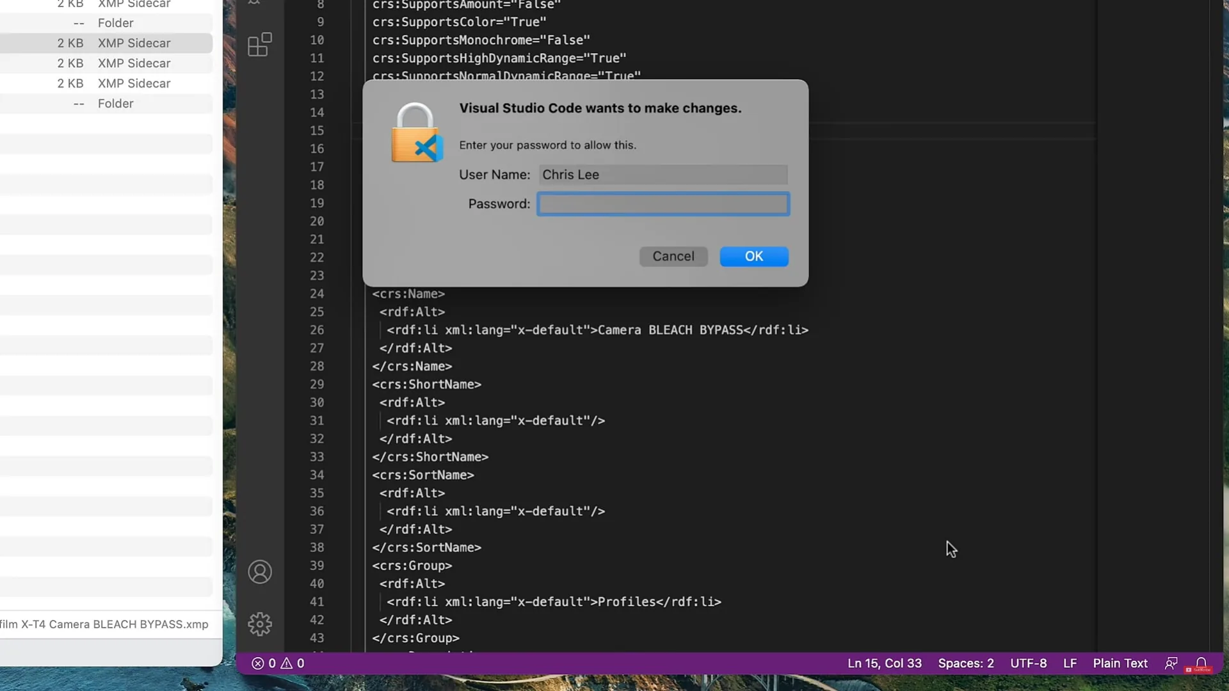Click line 11 SupportsHighDynamicRange attribute
Image resolution: width=1229 pixels, height=691 pixels.
[499, 58]
